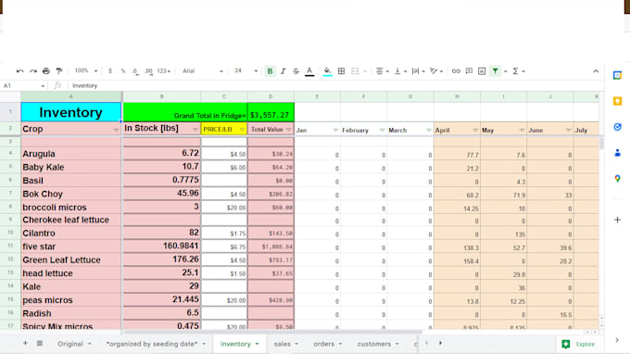Open filter on PRICE/LB column
This screenshot has width=630, height=354.
coord(242,130)
